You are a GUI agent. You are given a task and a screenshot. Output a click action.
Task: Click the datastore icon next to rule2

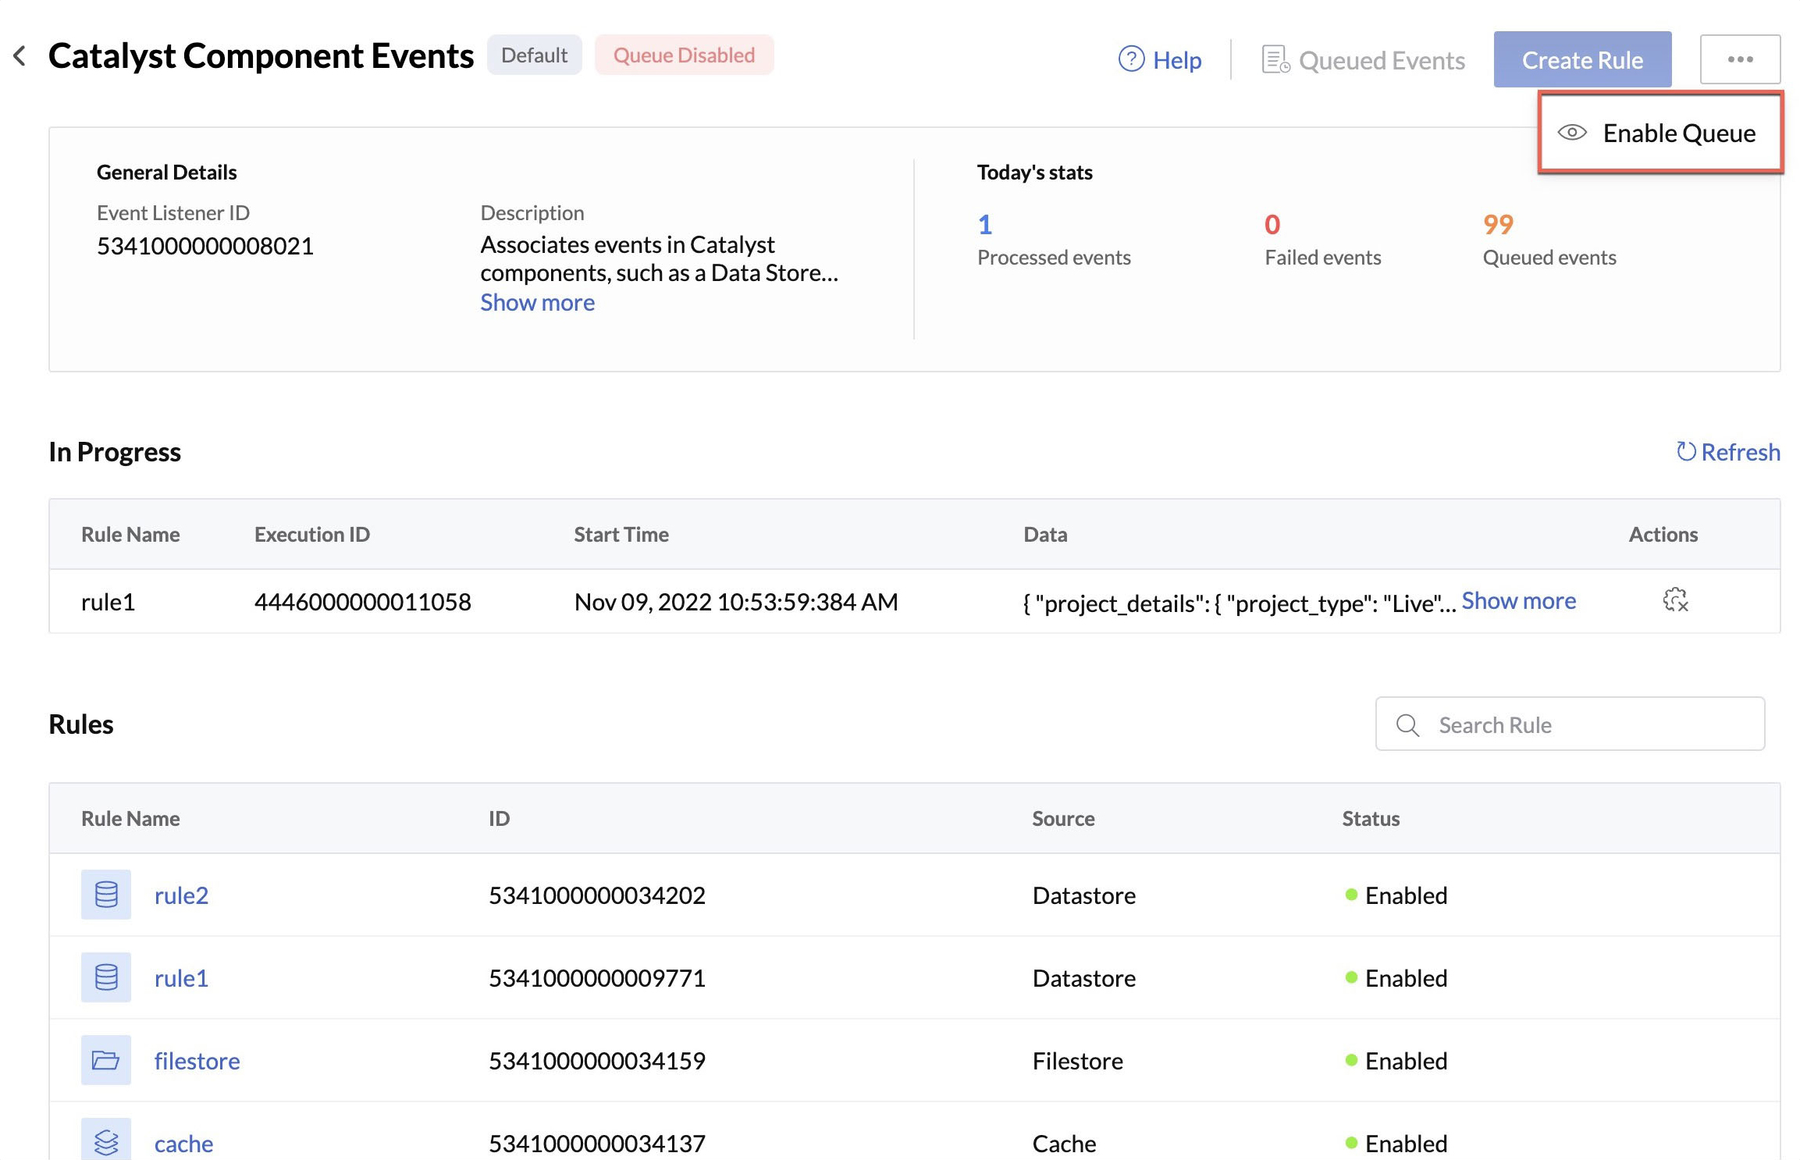click(106, 895)
